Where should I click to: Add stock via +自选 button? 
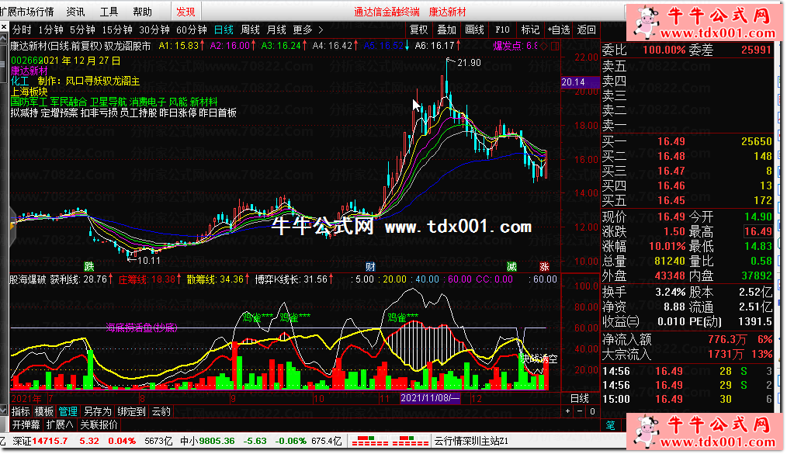(558, 30)
